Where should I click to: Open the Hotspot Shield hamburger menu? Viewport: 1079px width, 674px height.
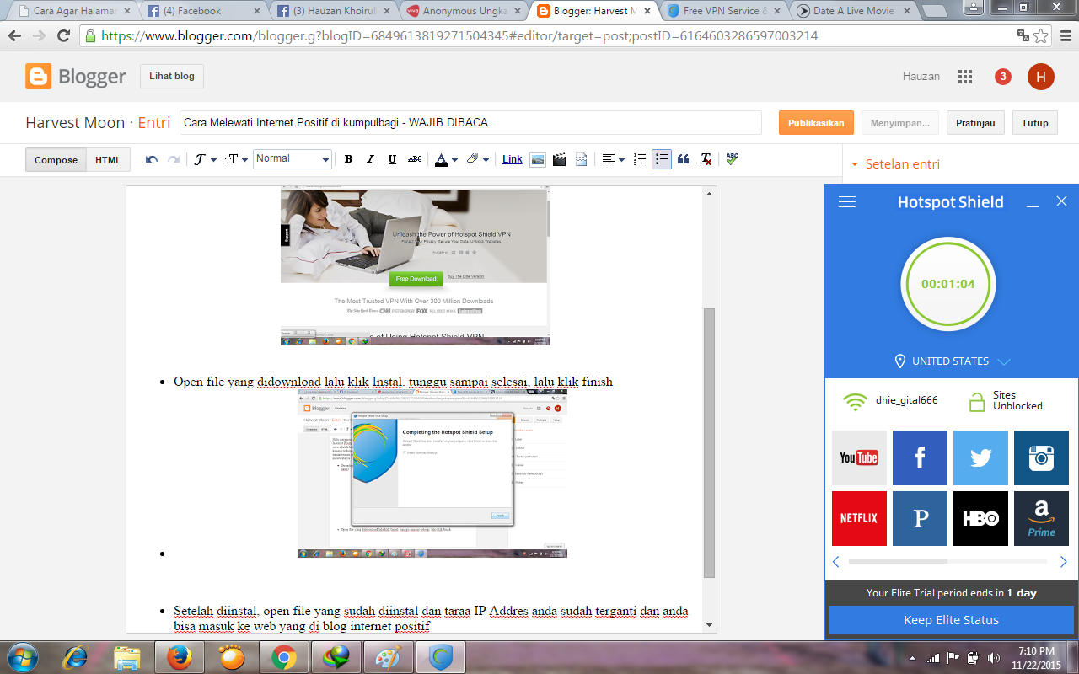click(x=847, y=202)
